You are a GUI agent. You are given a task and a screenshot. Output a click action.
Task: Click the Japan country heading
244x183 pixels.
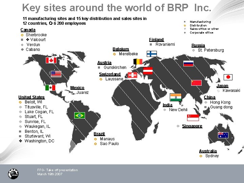point(223,86)
